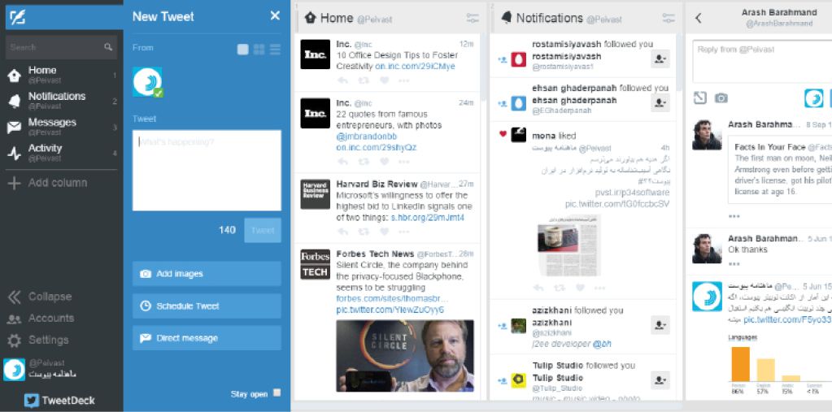Screen dimensions: 832x412
Task: Click Forbes Tech avatar
Action: (x=316, y=264)
